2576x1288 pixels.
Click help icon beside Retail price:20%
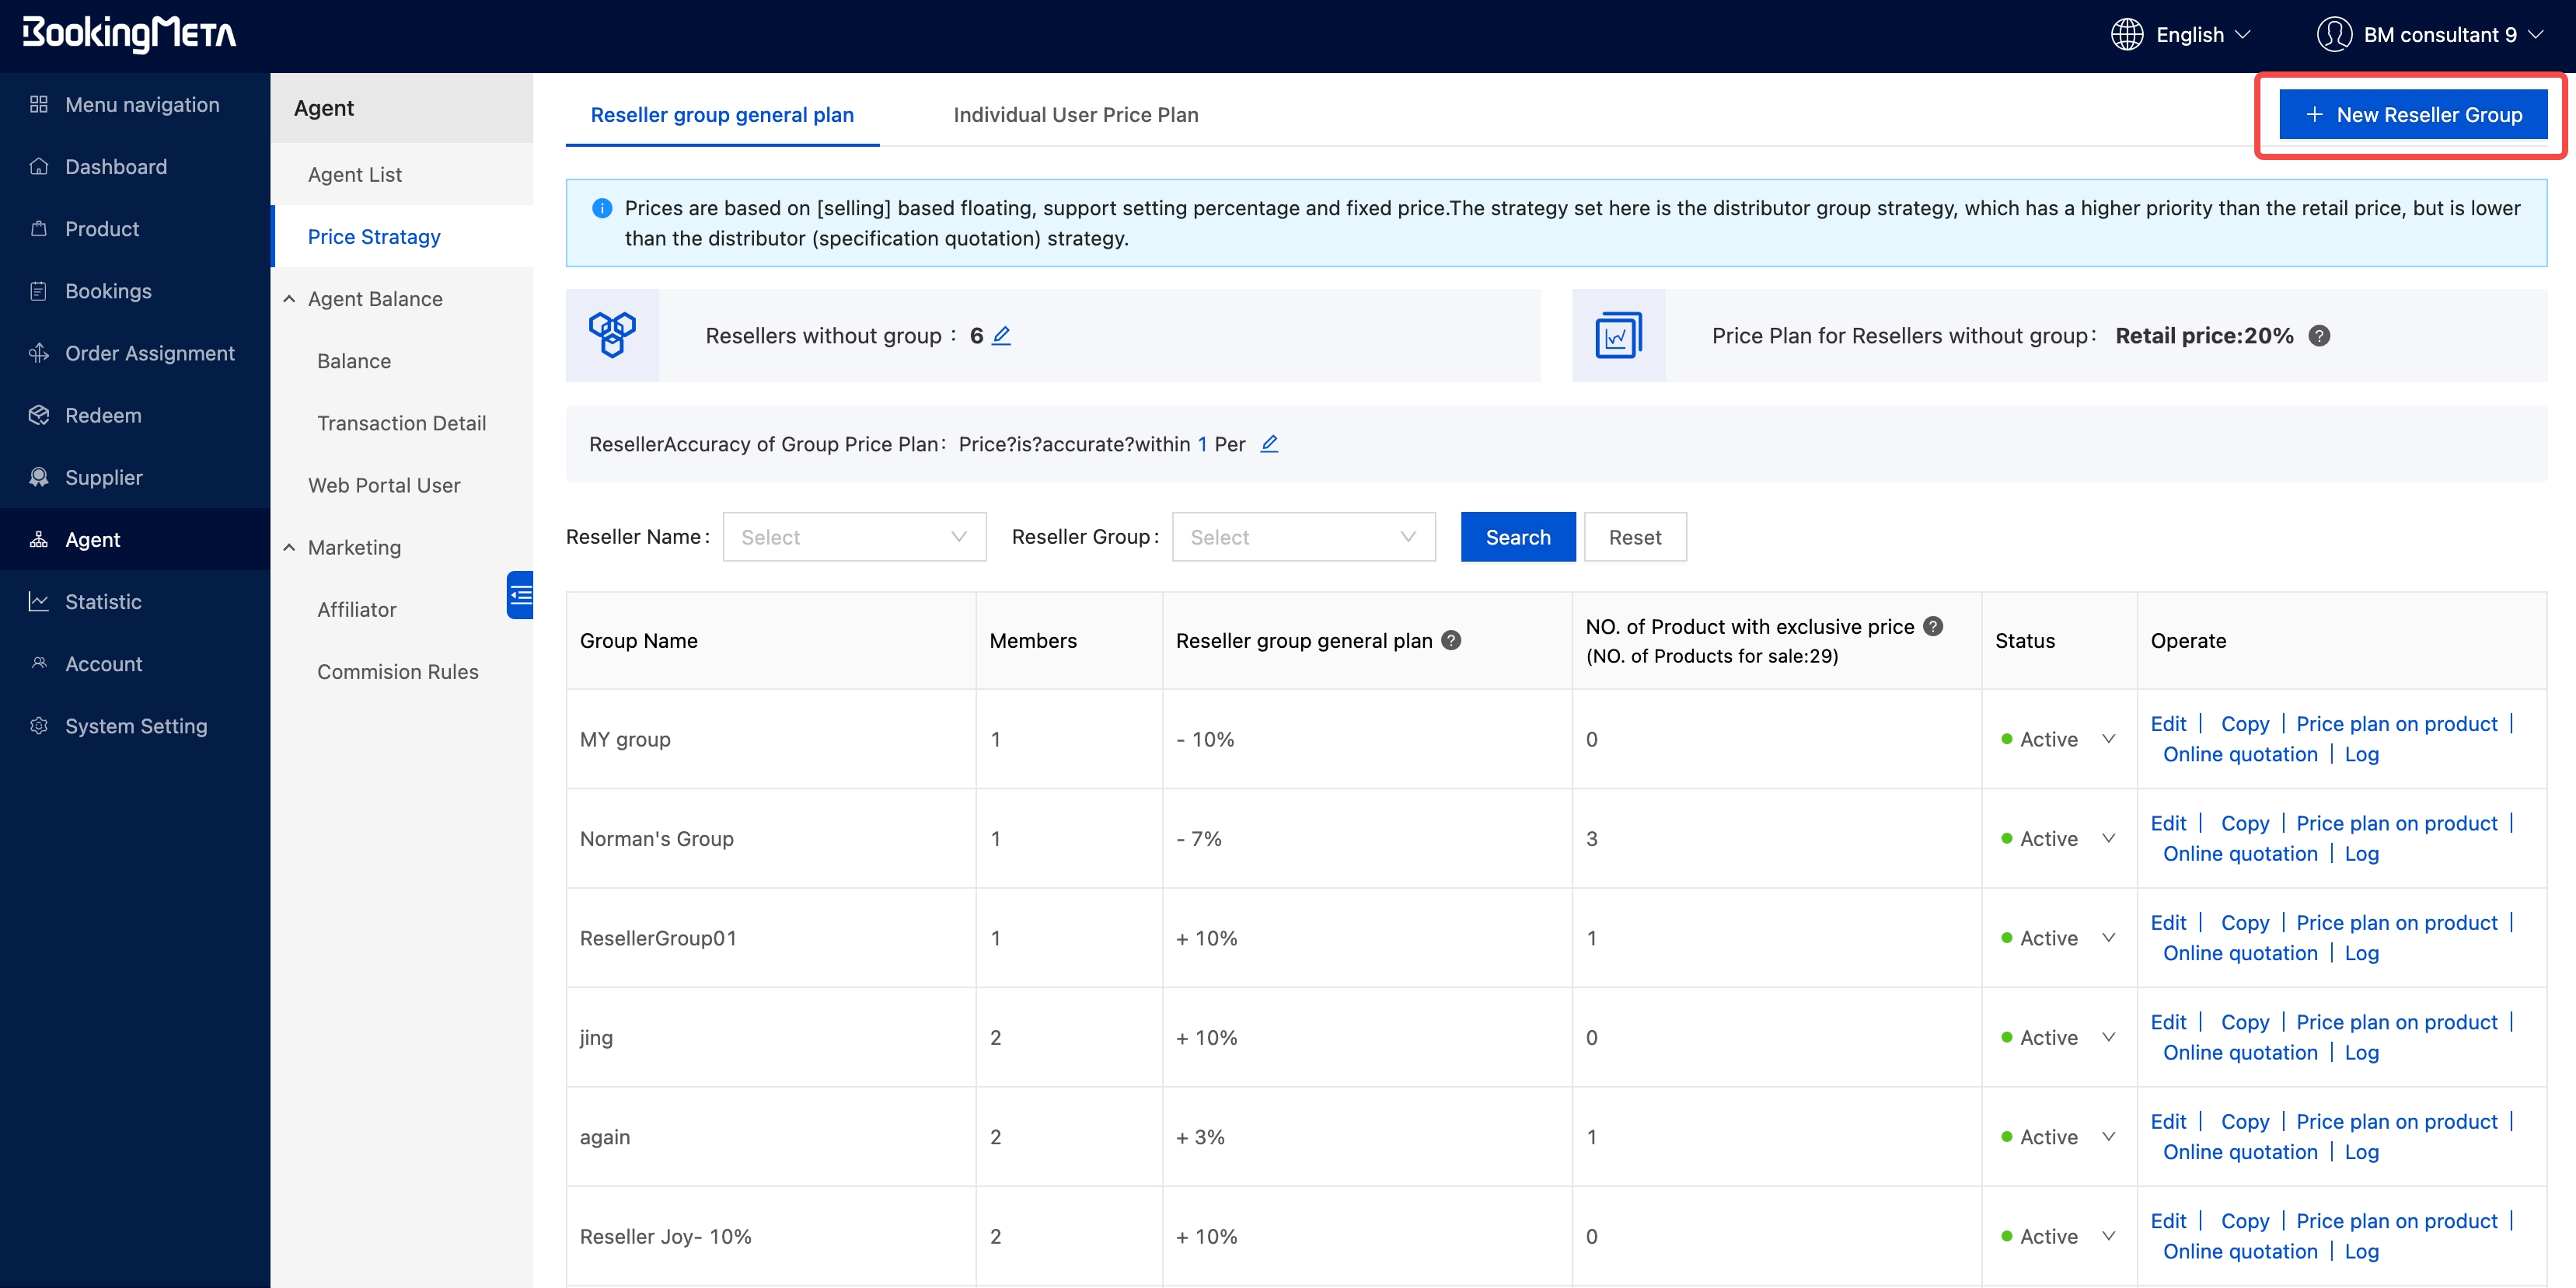pyautogui.click(x=2319, y=336)
